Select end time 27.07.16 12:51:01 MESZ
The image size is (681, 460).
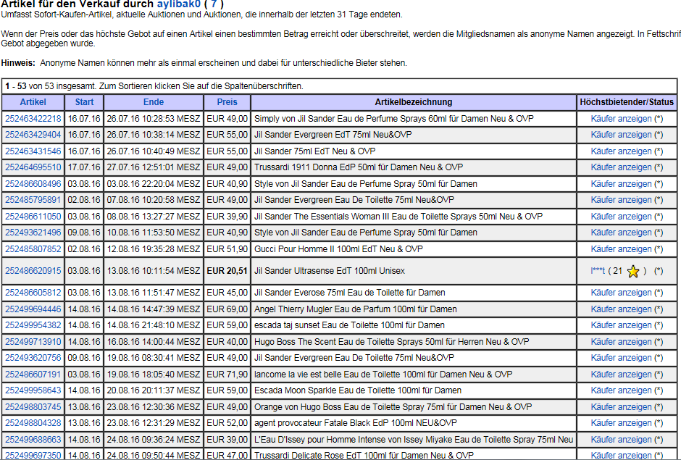154,167
